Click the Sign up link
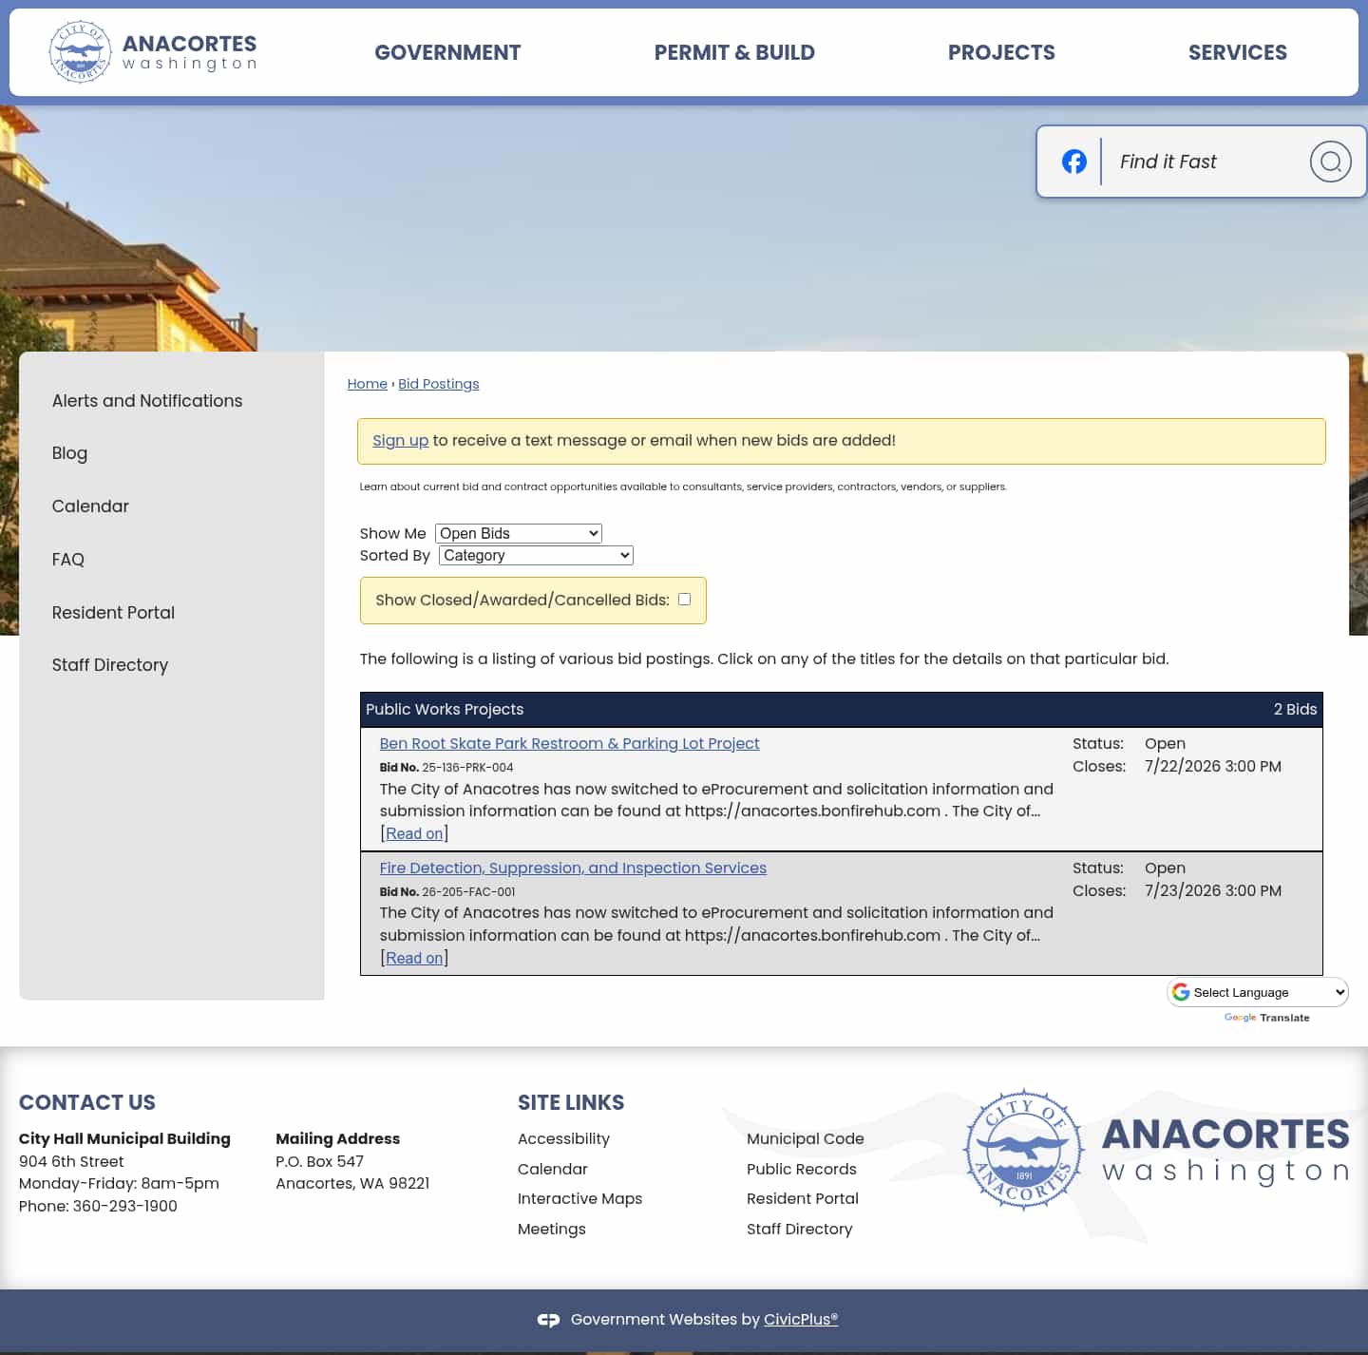 pos(400,440)
